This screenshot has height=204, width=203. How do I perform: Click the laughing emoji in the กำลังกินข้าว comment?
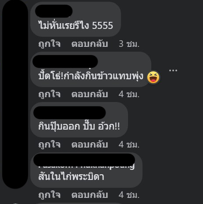point(153,77)
